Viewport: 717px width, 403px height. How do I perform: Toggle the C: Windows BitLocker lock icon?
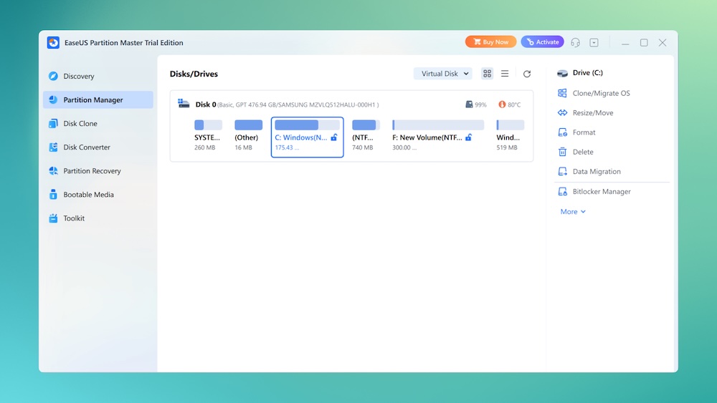coord(334,137)
